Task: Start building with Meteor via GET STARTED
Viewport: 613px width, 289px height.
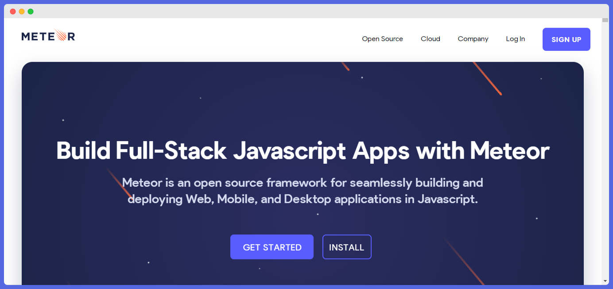Action: point(272,247)
